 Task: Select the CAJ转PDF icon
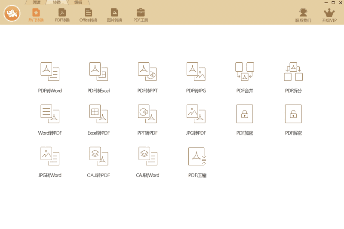pyautogui.click(x=98, y=156)
